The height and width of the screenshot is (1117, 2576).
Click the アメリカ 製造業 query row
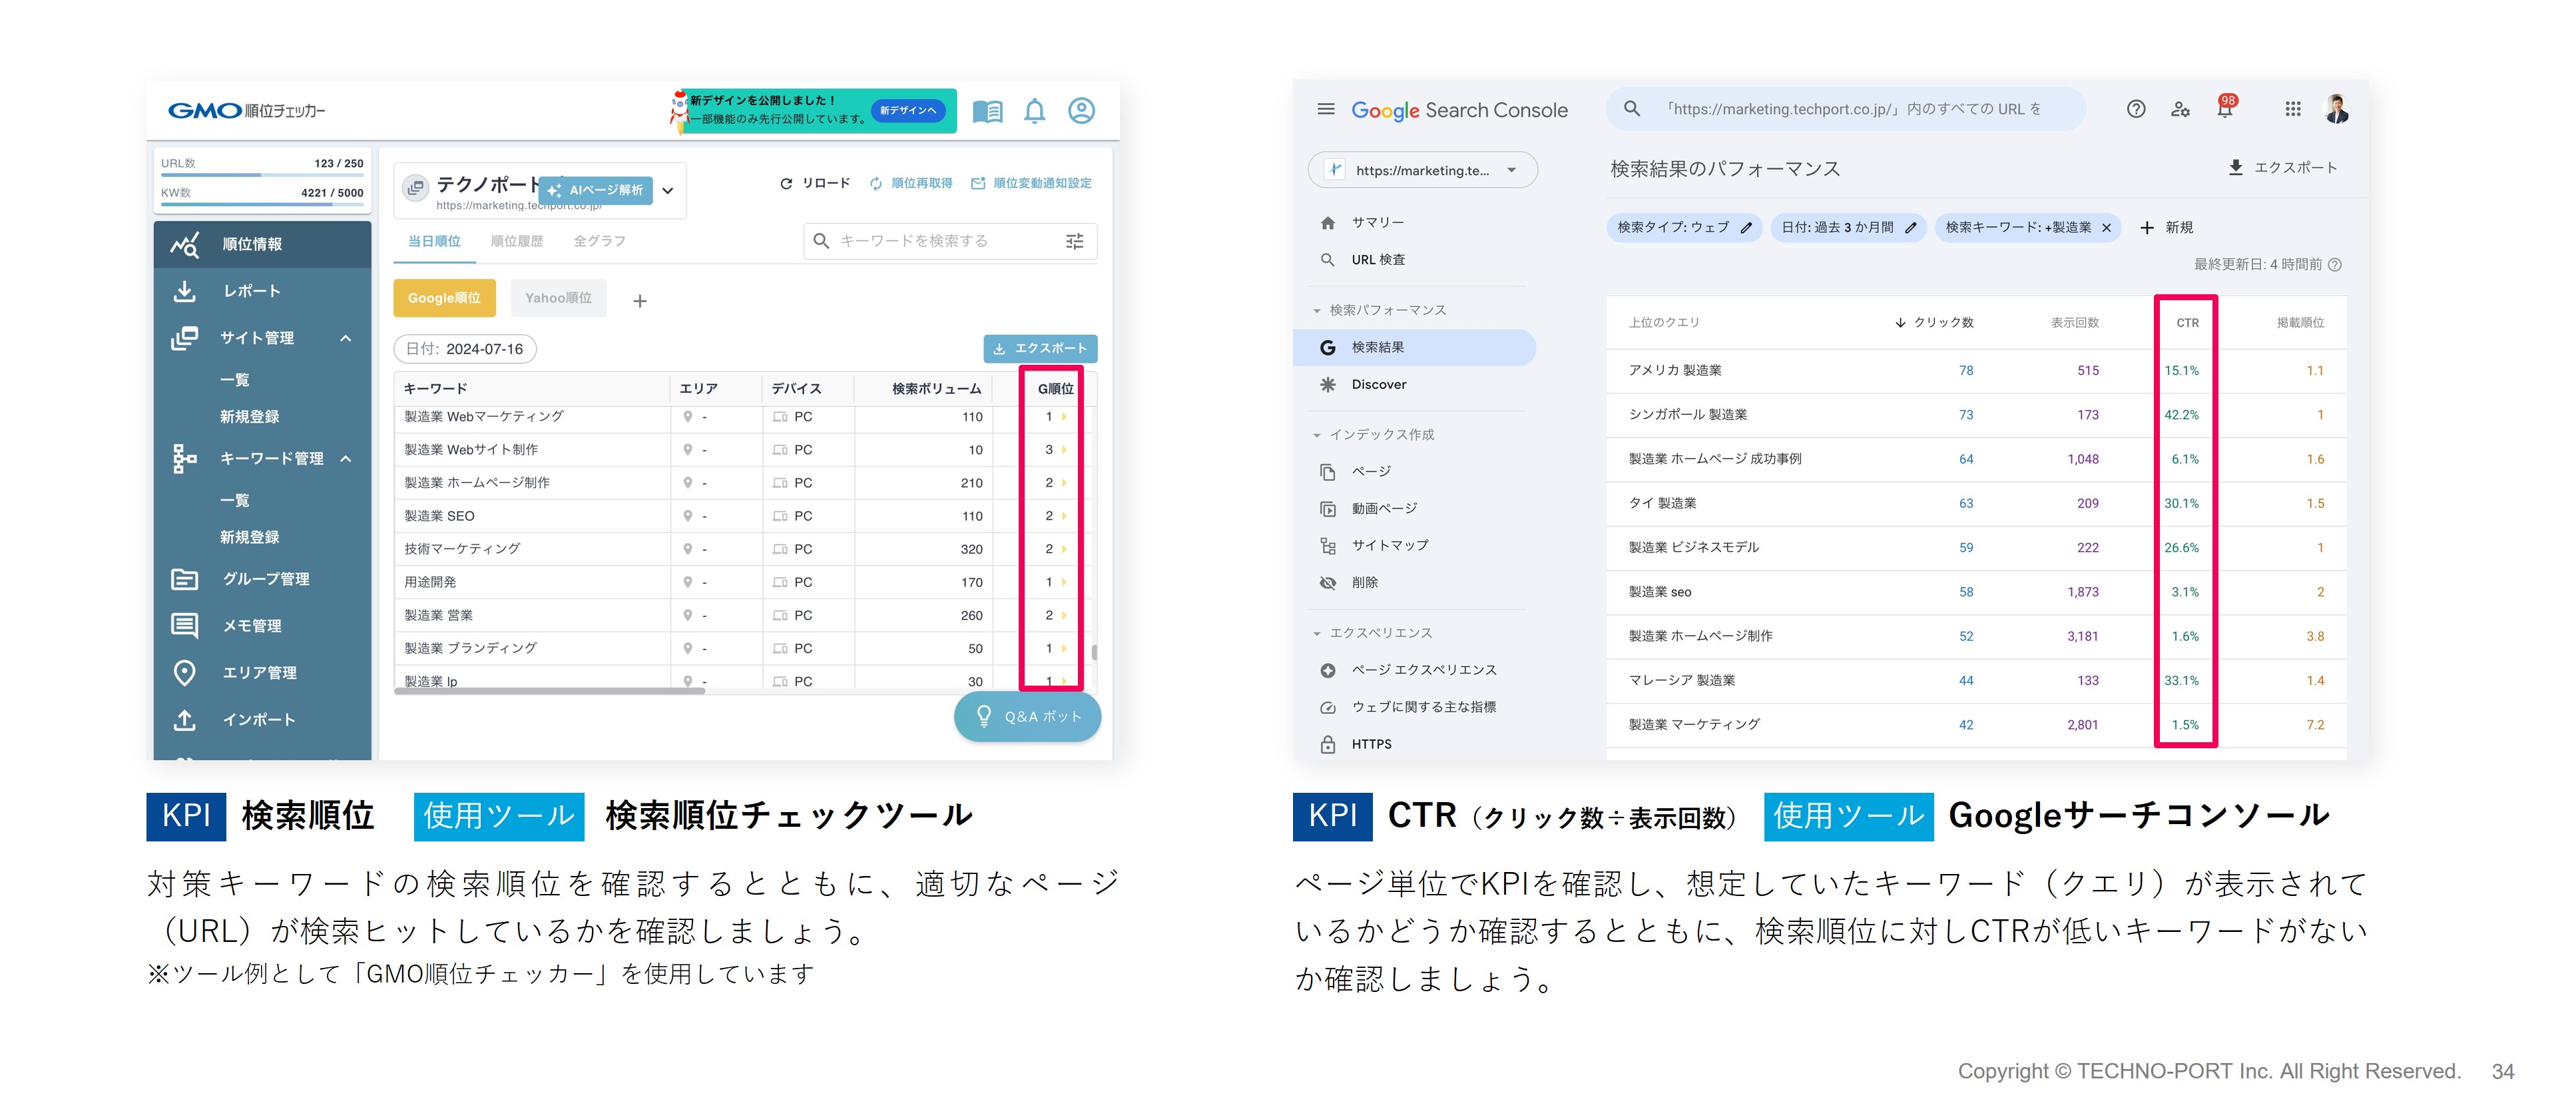[x=1976, y=371]
